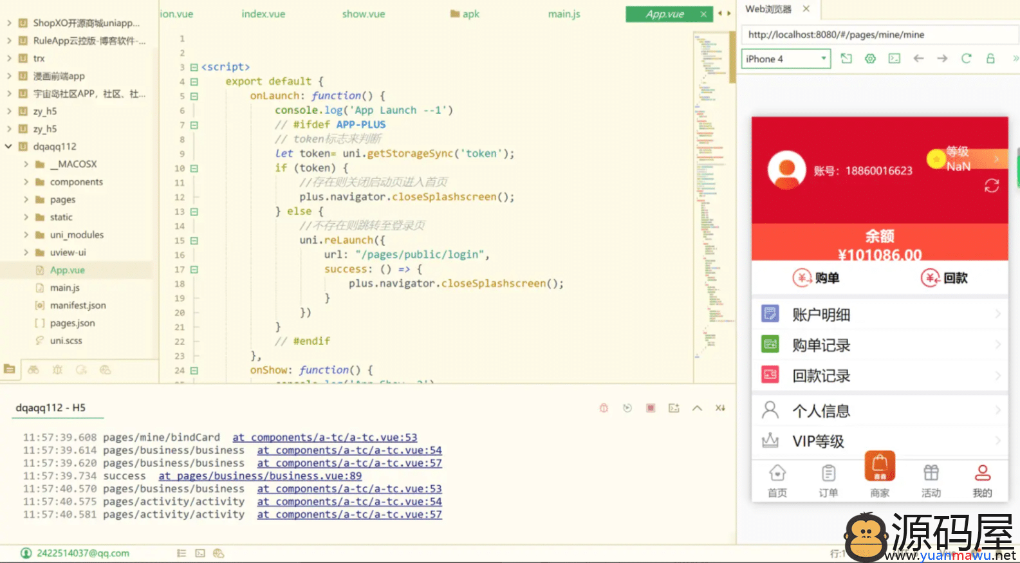Open manifest.json in the project tree
Screen dimensions: 1020x563
coord(78,305)
